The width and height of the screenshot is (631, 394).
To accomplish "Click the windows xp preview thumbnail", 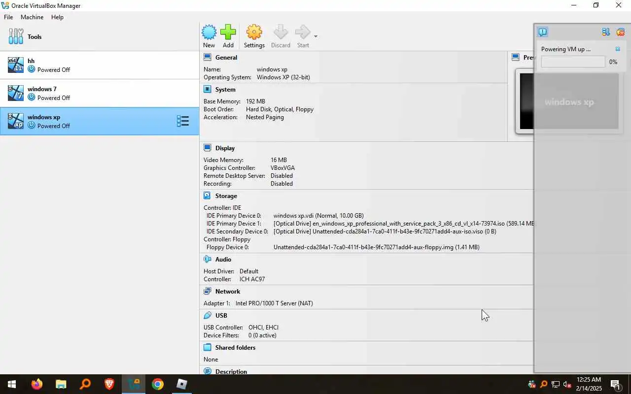I will click(x=569, y=101).
